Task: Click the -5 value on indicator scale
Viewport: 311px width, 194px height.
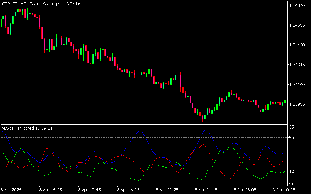Action: tap(292, 183)
